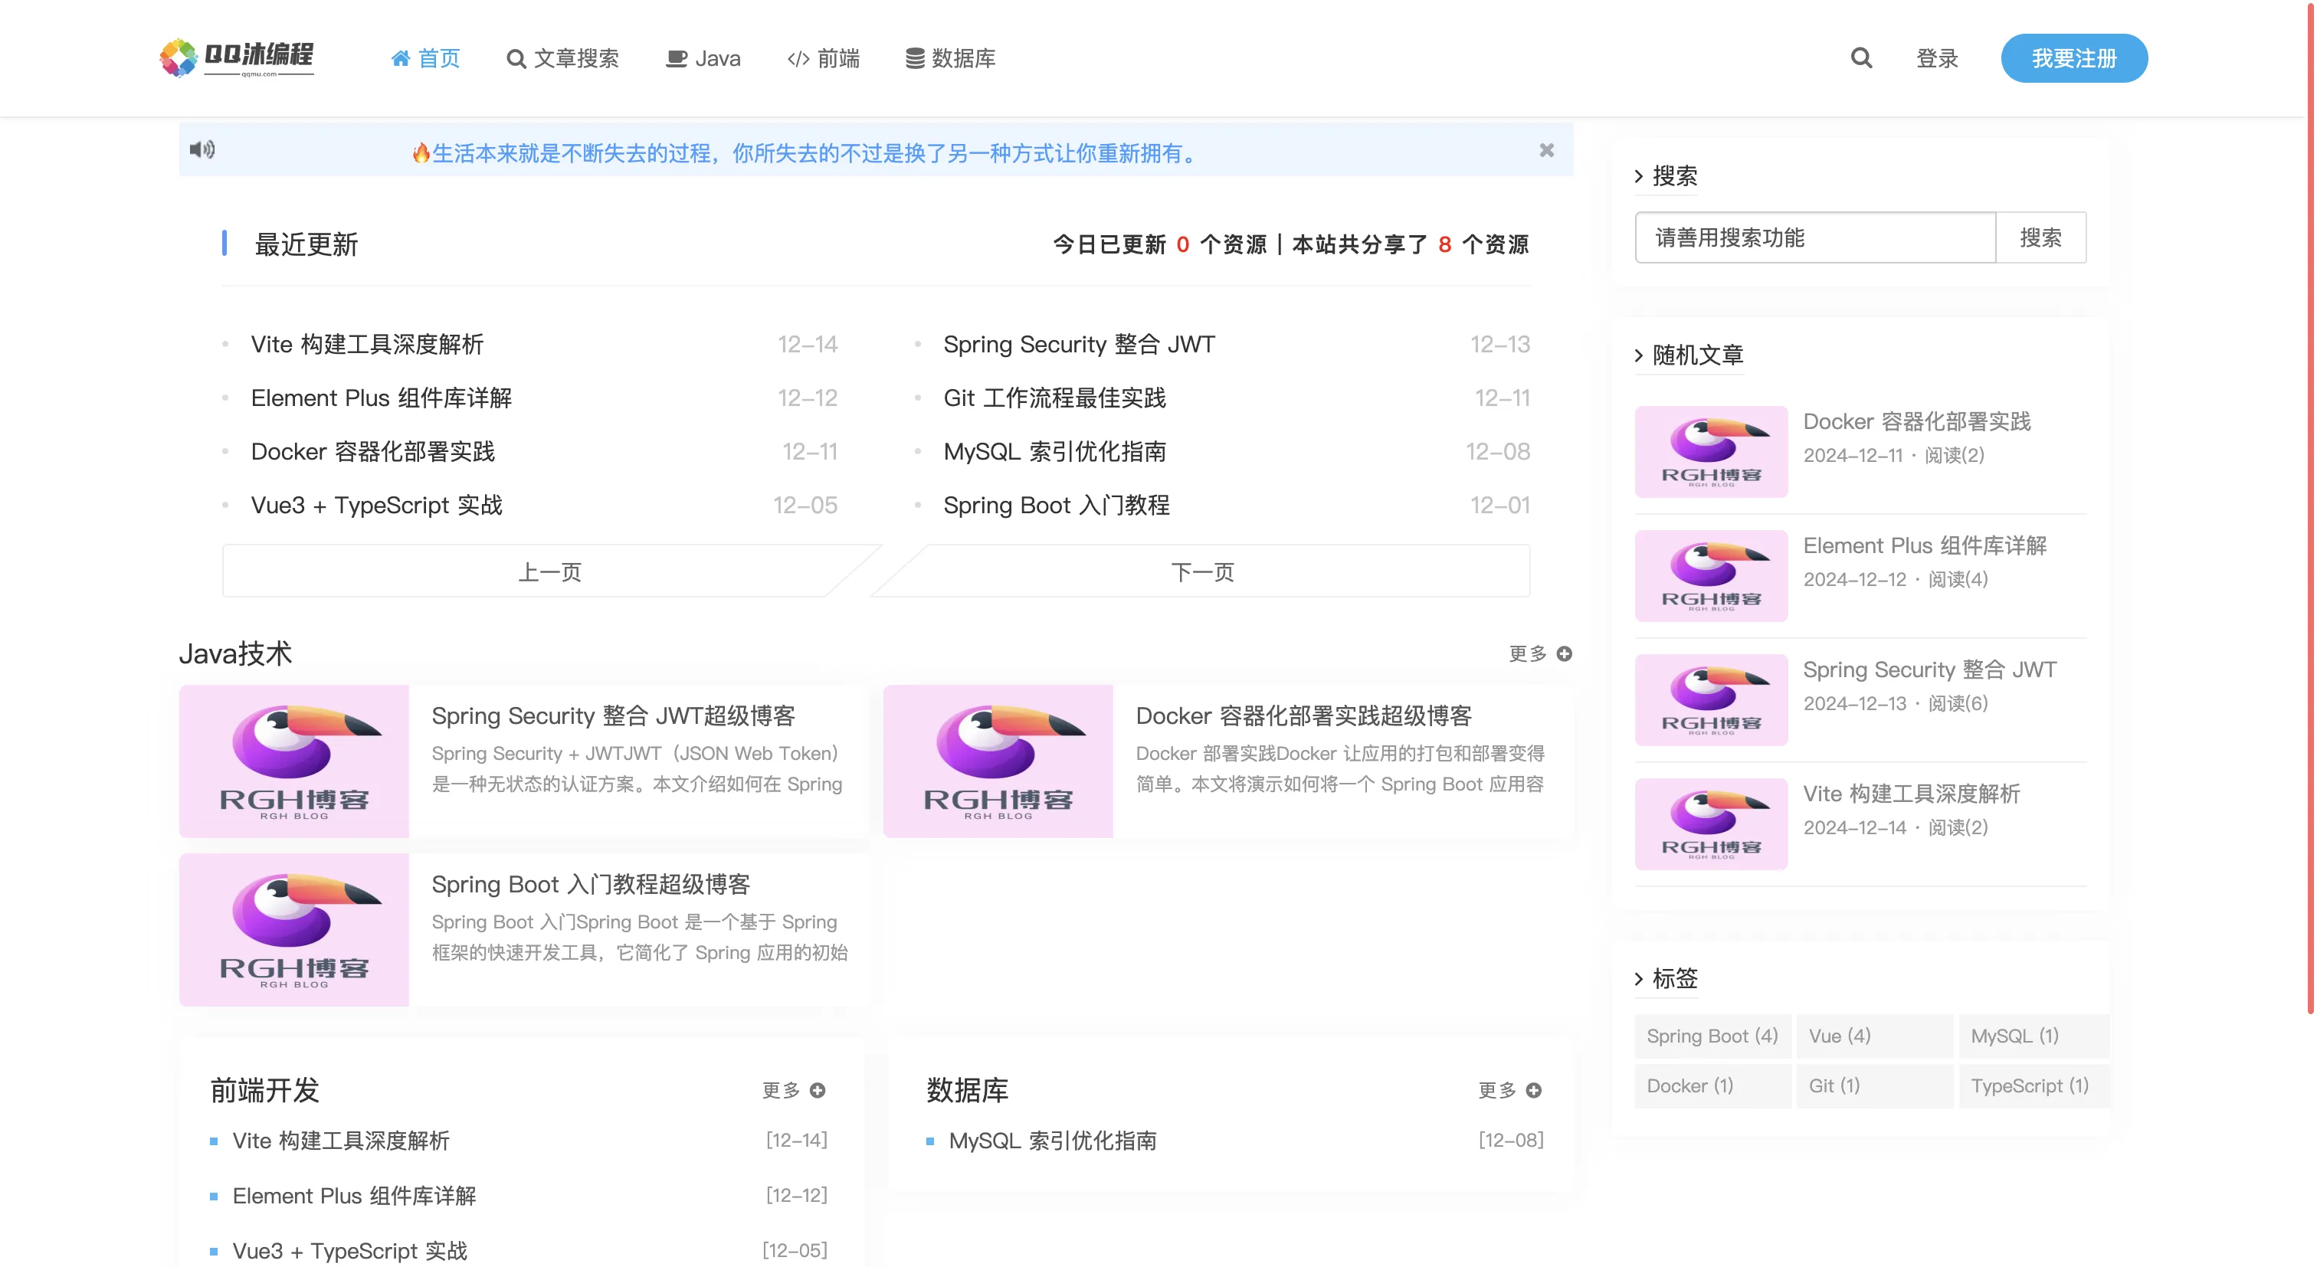This screenshot has width=2317, height=1267.
Task: Click 更多 text in the 前端开发 section
Action: (781, 1090)
